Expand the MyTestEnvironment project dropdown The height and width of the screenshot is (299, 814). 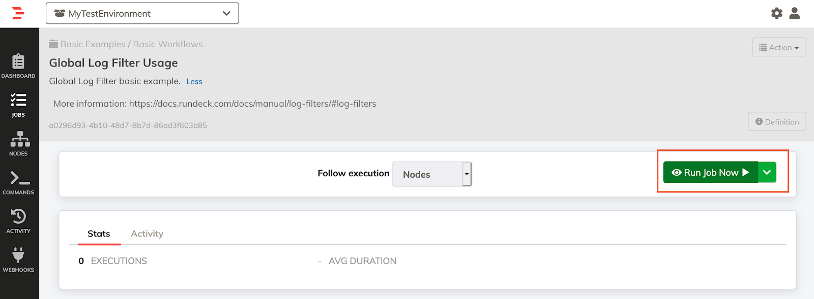[x=142, y=13]
